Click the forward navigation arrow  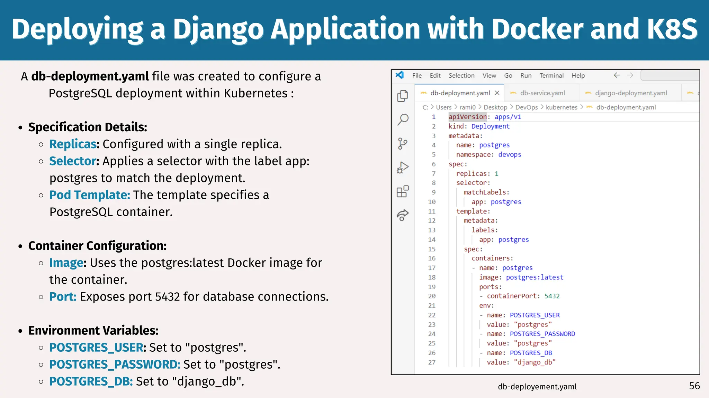[630, 75]
